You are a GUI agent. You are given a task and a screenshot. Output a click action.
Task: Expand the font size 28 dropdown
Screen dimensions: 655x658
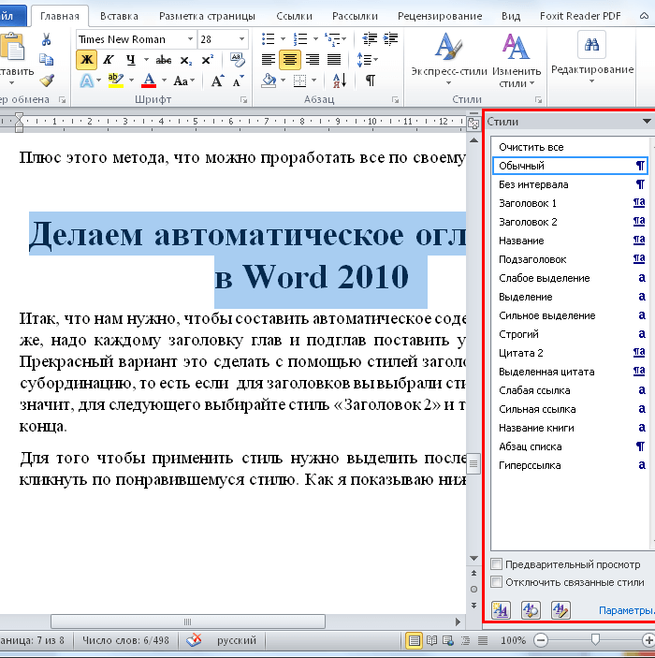click(x=241, y=39)
